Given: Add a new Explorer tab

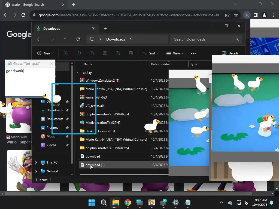Looking at the screenshot, I should [x=105, y=28].
